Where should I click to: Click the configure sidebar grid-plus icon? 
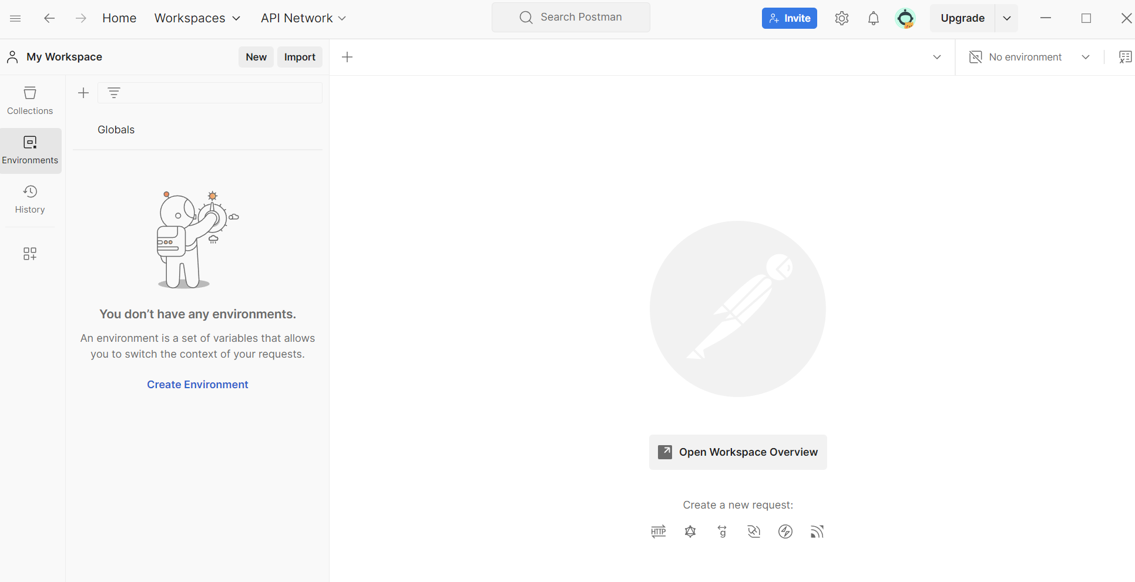pyautogui.click(x=30, y=254)
